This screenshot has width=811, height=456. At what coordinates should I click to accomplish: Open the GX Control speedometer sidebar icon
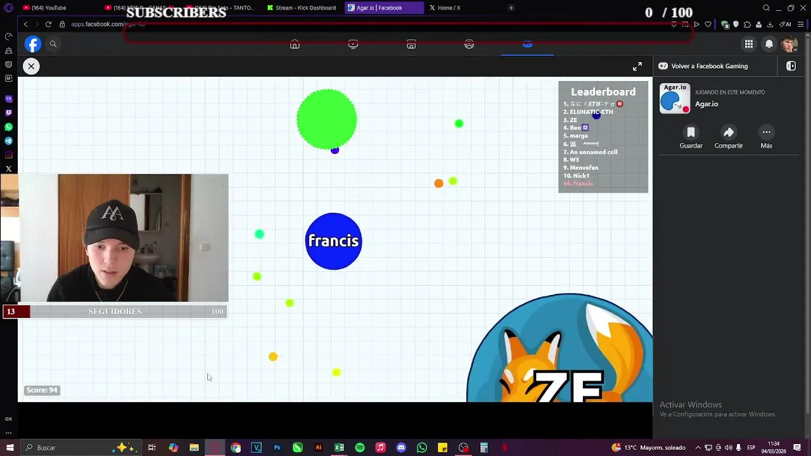tap(9, 37)
